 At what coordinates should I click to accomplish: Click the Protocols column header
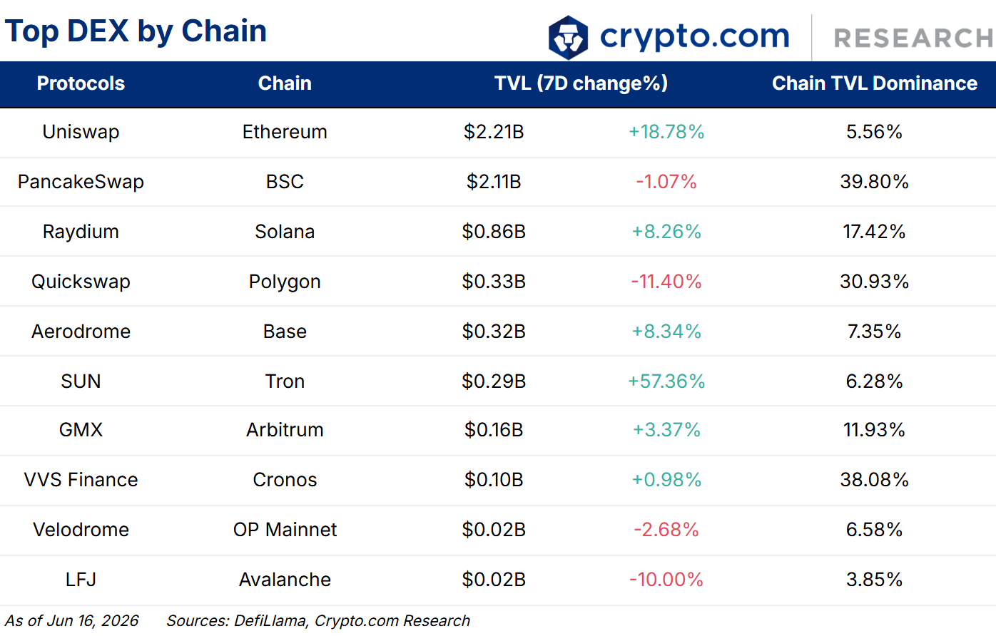point(81,83)
